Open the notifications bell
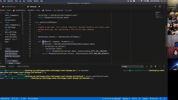 click(164, 99)
